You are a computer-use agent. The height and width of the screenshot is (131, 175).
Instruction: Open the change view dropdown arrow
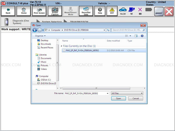(x=131, y=36)
